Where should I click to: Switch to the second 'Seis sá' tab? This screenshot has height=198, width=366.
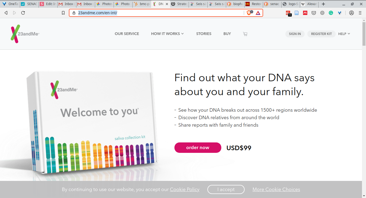(217, 4)
